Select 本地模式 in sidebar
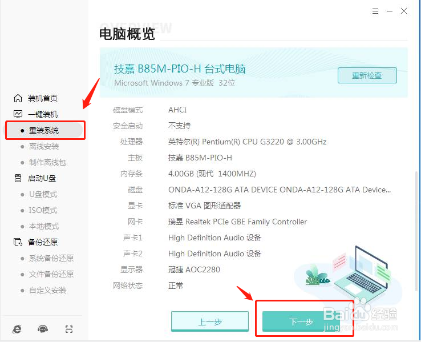421x342 pixels. [44, 226]
